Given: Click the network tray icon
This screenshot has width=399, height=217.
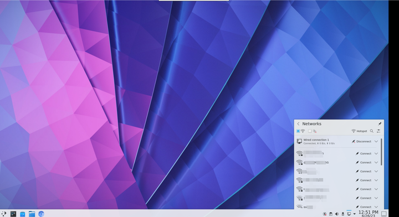Looking at the screenshot, I should point(349,214).
